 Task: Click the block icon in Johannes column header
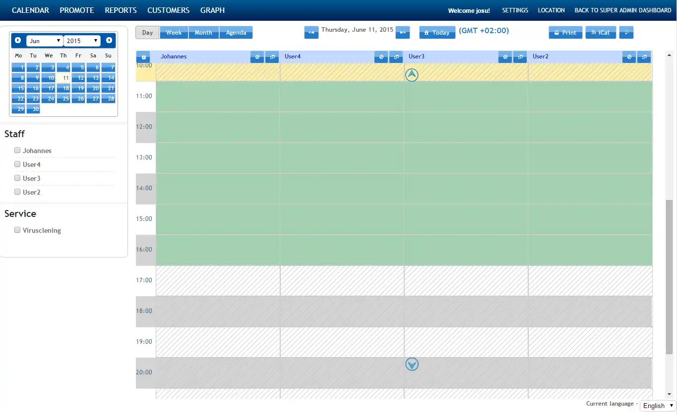[257, 57]
